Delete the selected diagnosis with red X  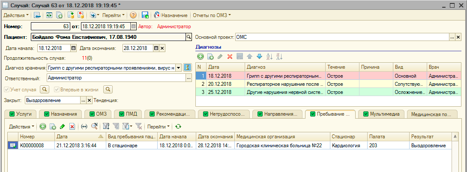pos(230,56)
